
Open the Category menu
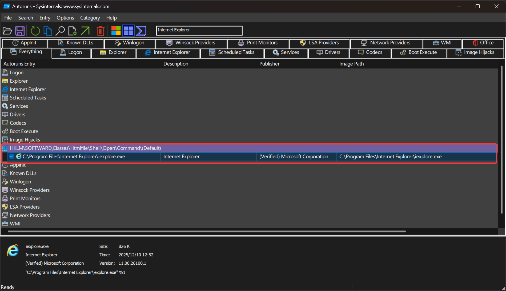pyautogui.click(x=90, y=18)
